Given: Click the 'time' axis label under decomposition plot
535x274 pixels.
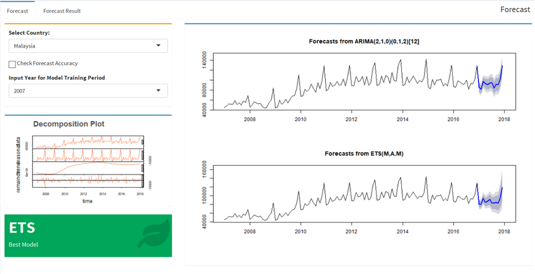Looking at the screenshot, I should click(x=88, y=201).
